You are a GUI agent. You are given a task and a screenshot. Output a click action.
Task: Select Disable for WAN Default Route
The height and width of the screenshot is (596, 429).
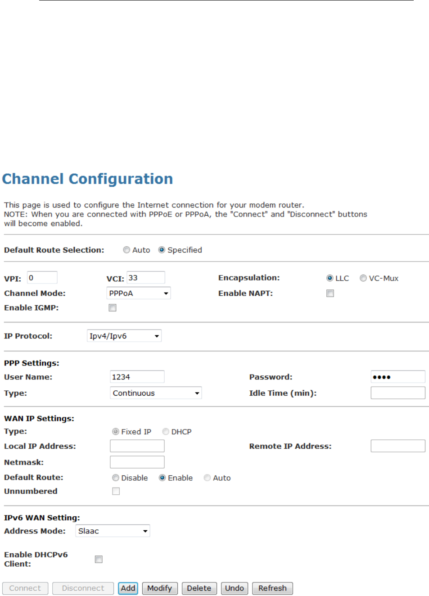pyautogui.click(x=116, y=478)
